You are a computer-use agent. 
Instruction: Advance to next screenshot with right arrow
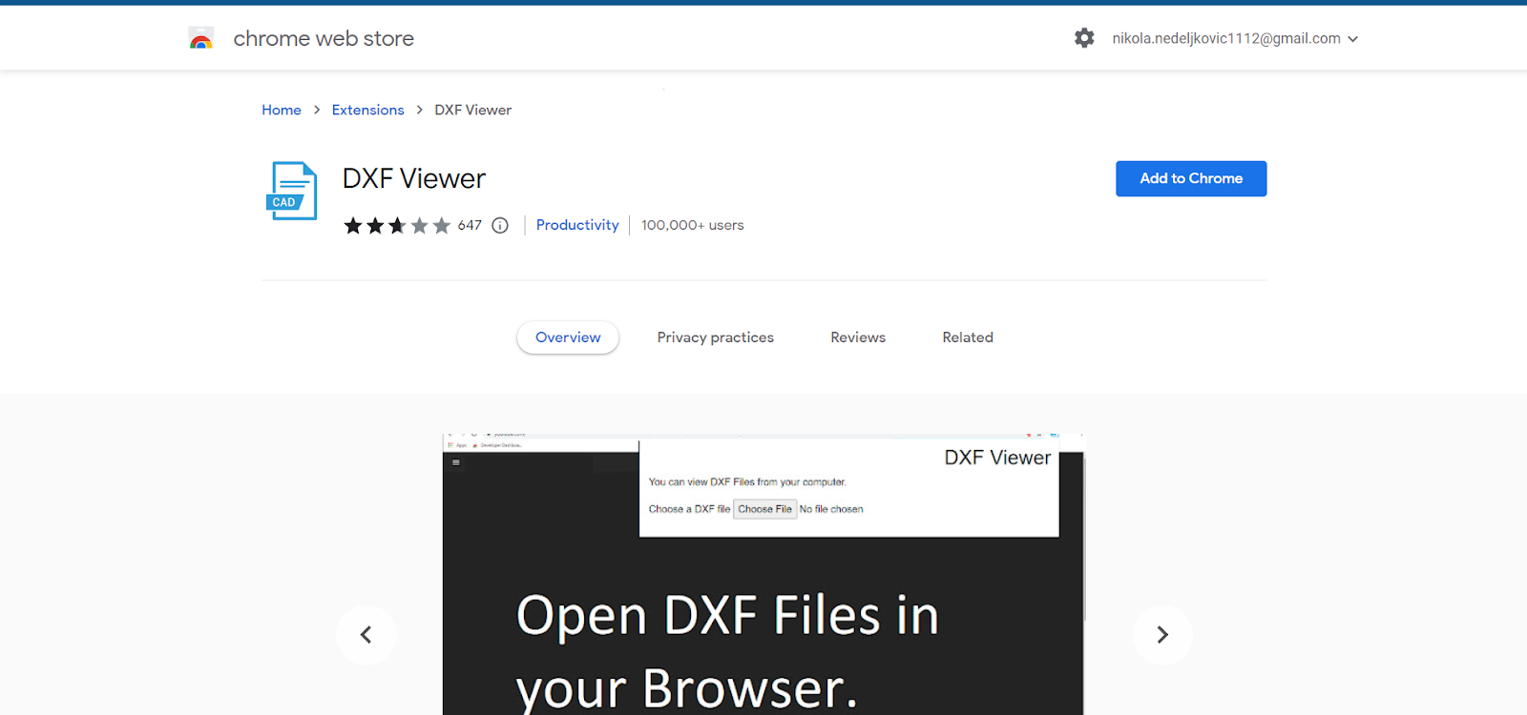point(1162,635)
